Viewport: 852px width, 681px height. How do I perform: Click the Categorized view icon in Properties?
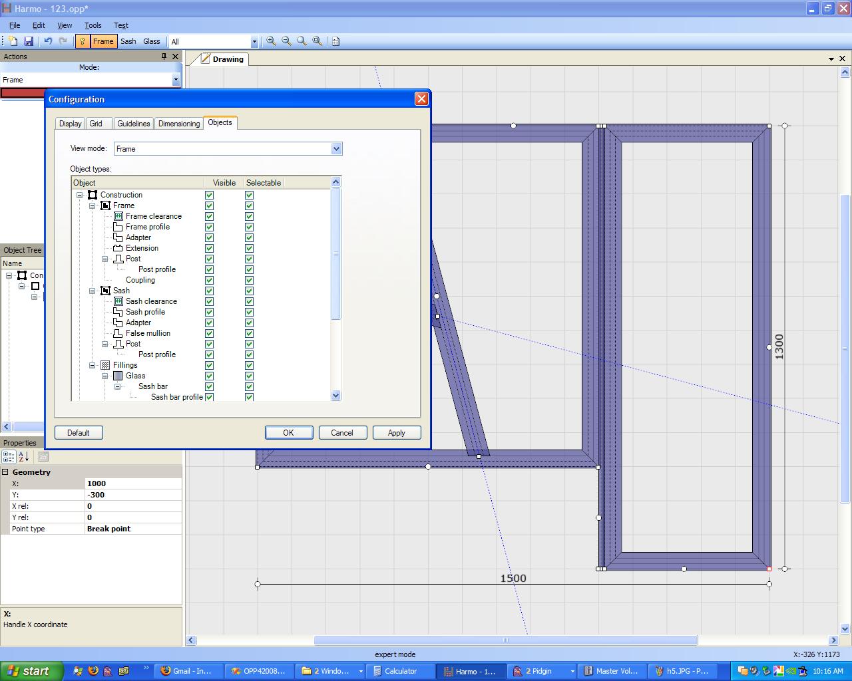click(9, 457)
